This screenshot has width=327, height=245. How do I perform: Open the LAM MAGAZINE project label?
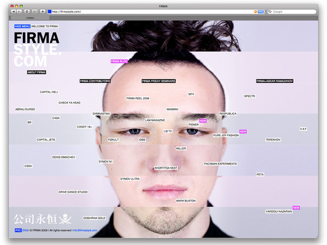click(155, 120)
